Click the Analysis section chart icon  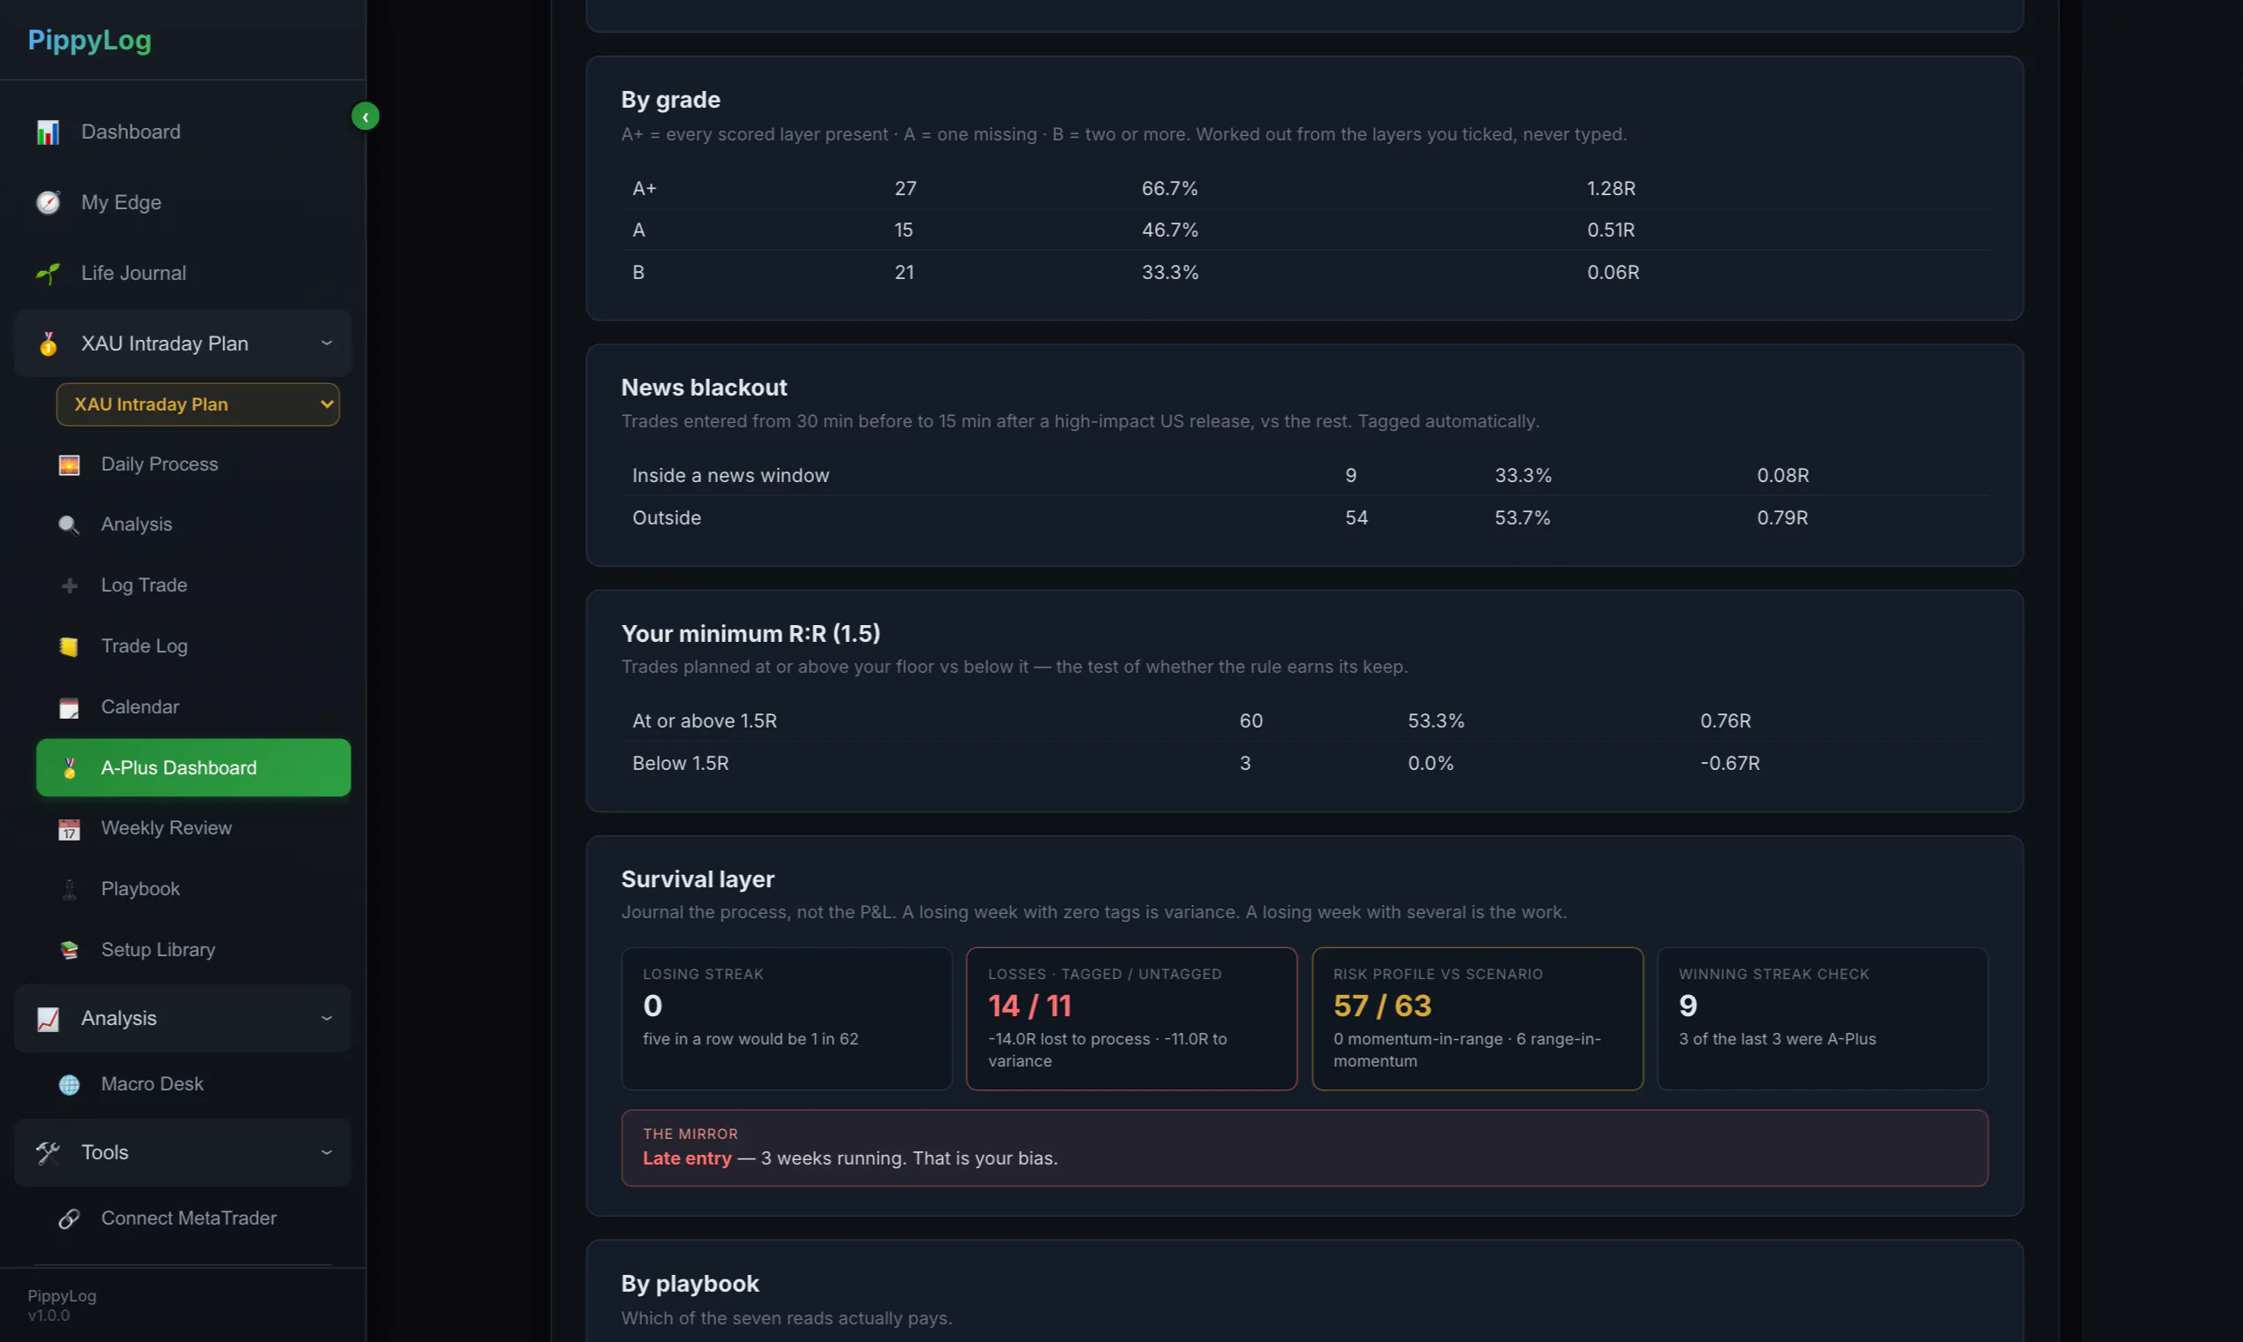click(48, 1019)
